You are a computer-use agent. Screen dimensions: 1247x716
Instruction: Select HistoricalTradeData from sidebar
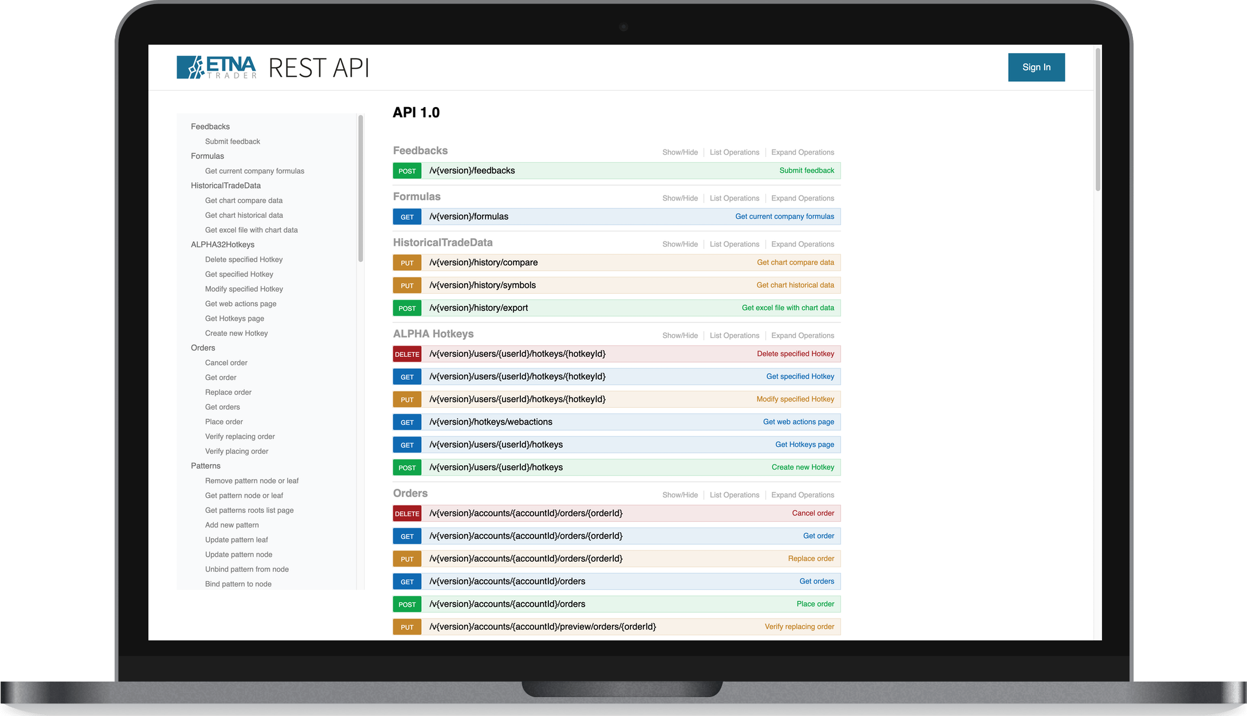point(225,185)
